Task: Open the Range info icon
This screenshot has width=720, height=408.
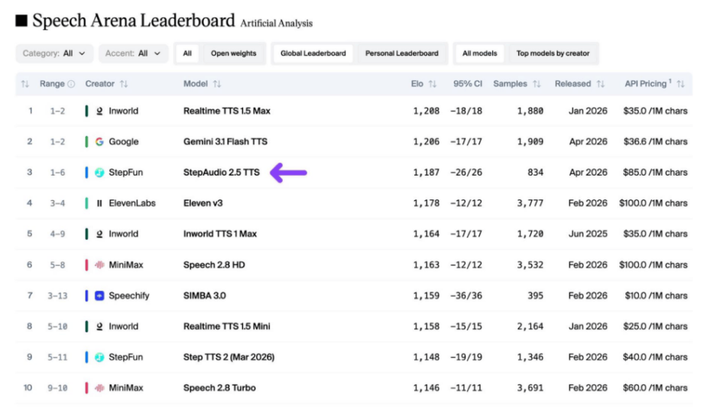Action: 71,84
